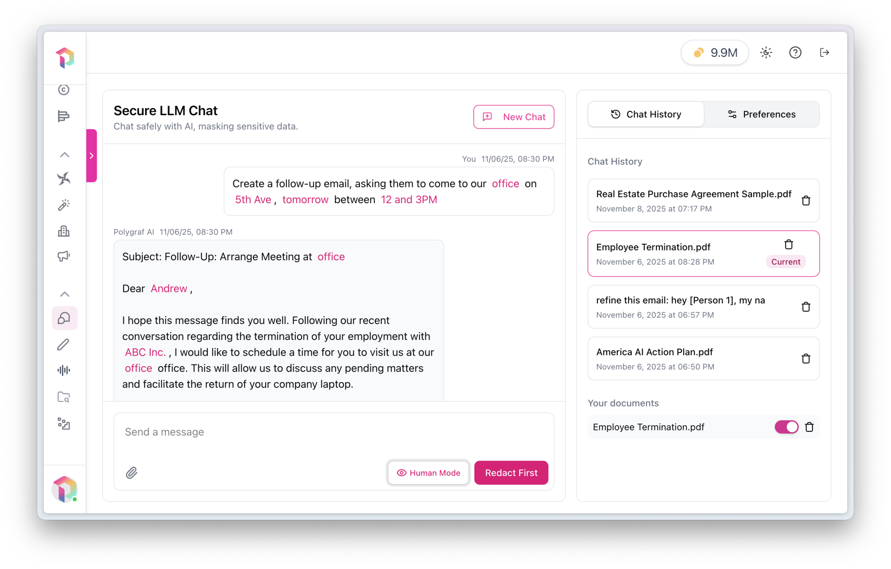The height and width of the screenshot is (569, 891).
Task: Toggle Employee Termination.pdf document switch off
Action: (x=786, y=427)
